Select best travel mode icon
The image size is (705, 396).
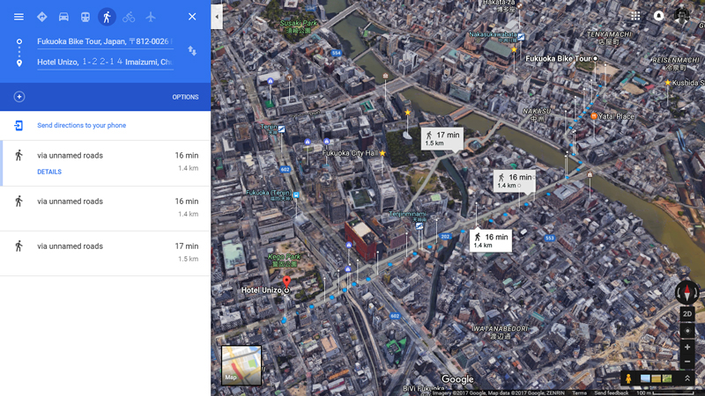pyautogui.click(x=41, y=17)
